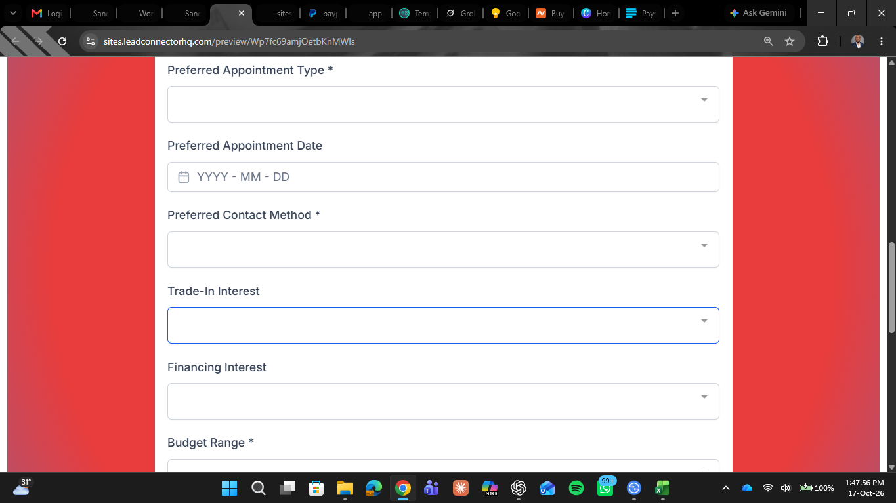Open the Windows Start menu
The image size is (896, 503).
229,488
